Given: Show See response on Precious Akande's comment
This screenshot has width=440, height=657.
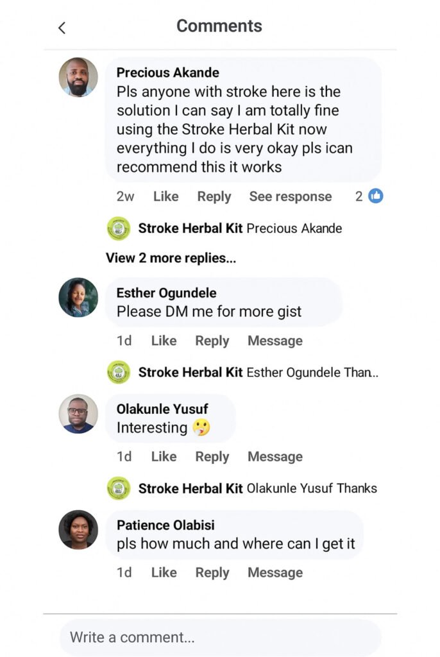Looking at the screenshot, I should point(291,196).
